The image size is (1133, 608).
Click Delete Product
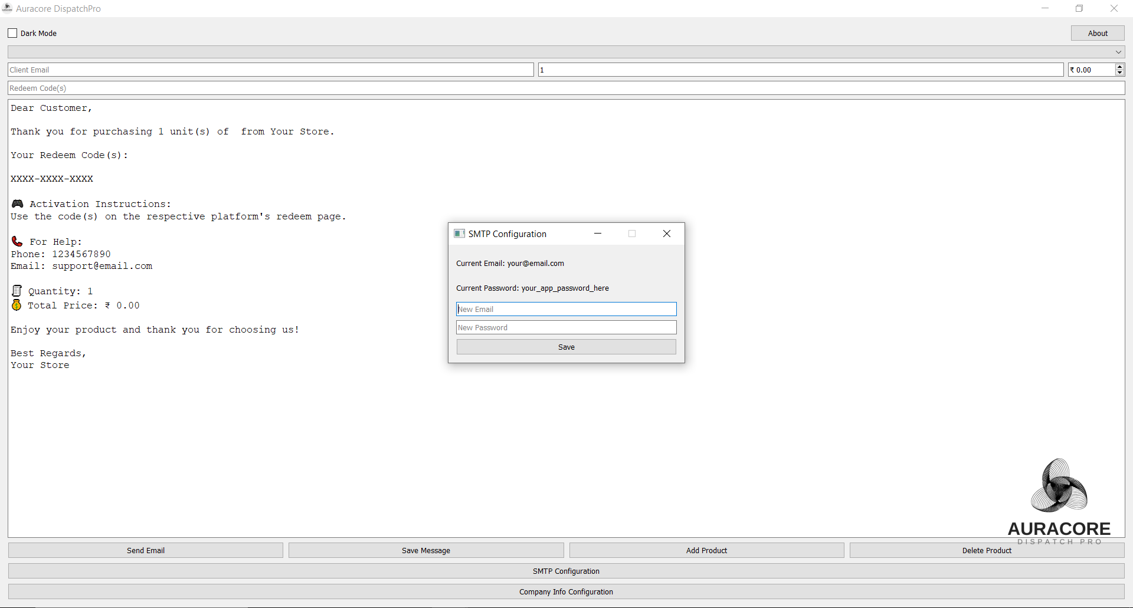pos(986,550)
